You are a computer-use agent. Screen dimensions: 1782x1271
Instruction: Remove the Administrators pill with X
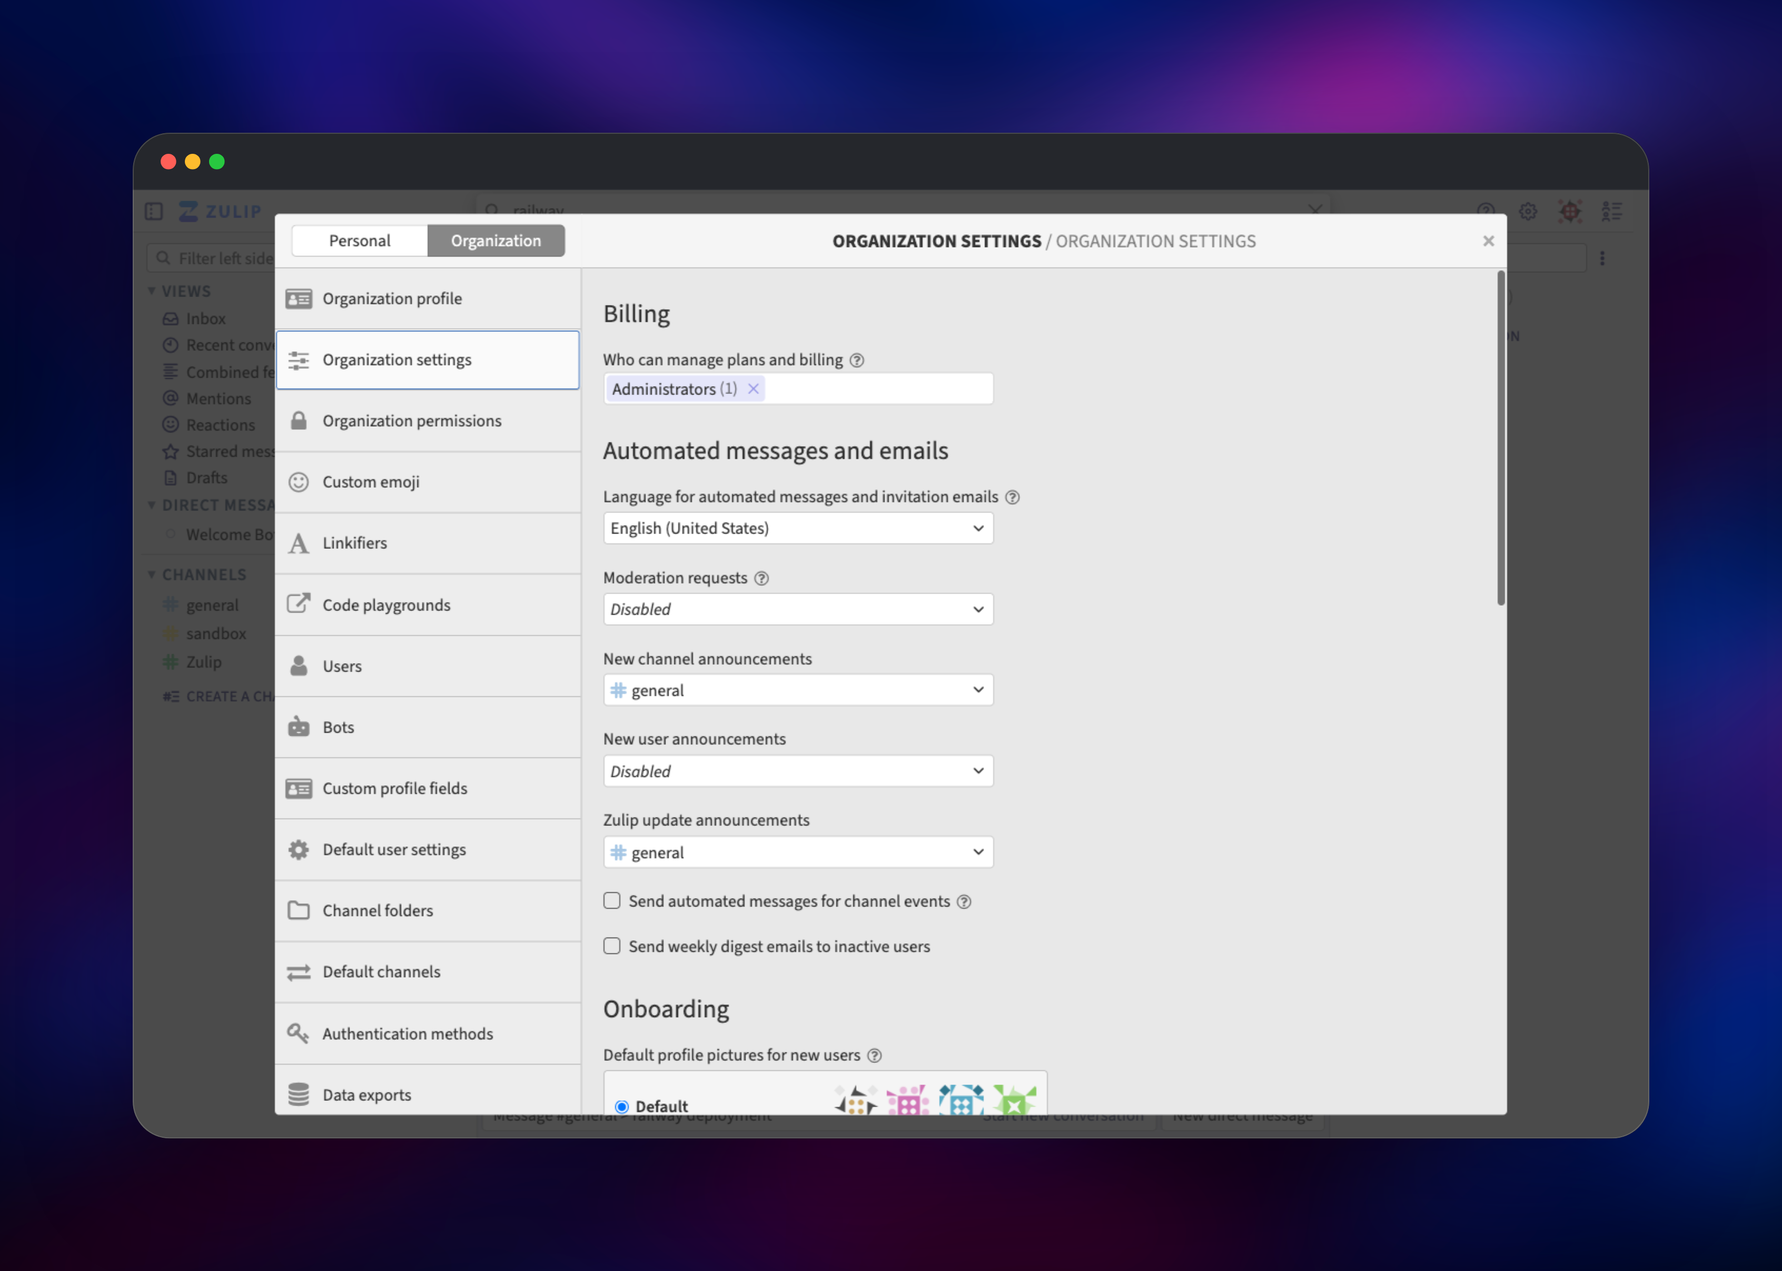754,389
